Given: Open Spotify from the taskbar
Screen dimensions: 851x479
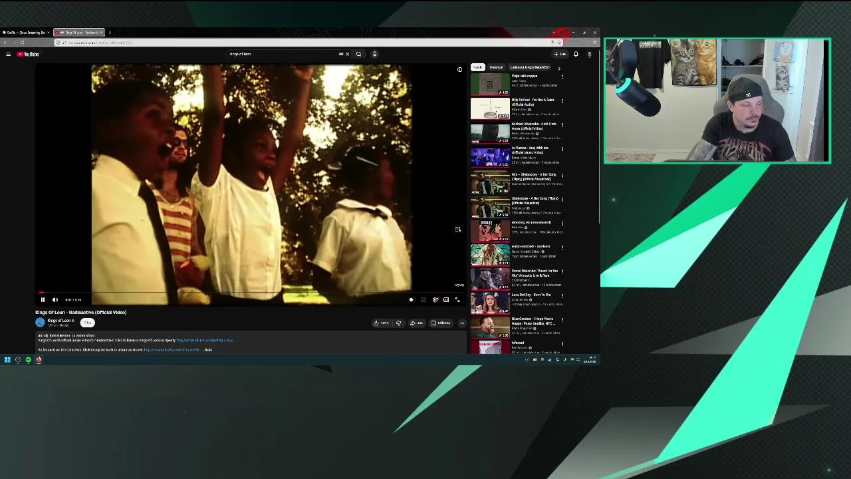Looking at the screenshot, I should (28, 360).
